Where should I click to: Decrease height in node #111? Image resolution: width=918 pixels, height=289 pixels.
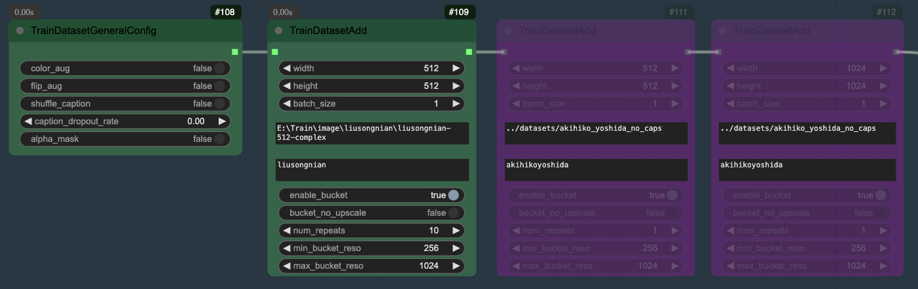click(516, 86)
